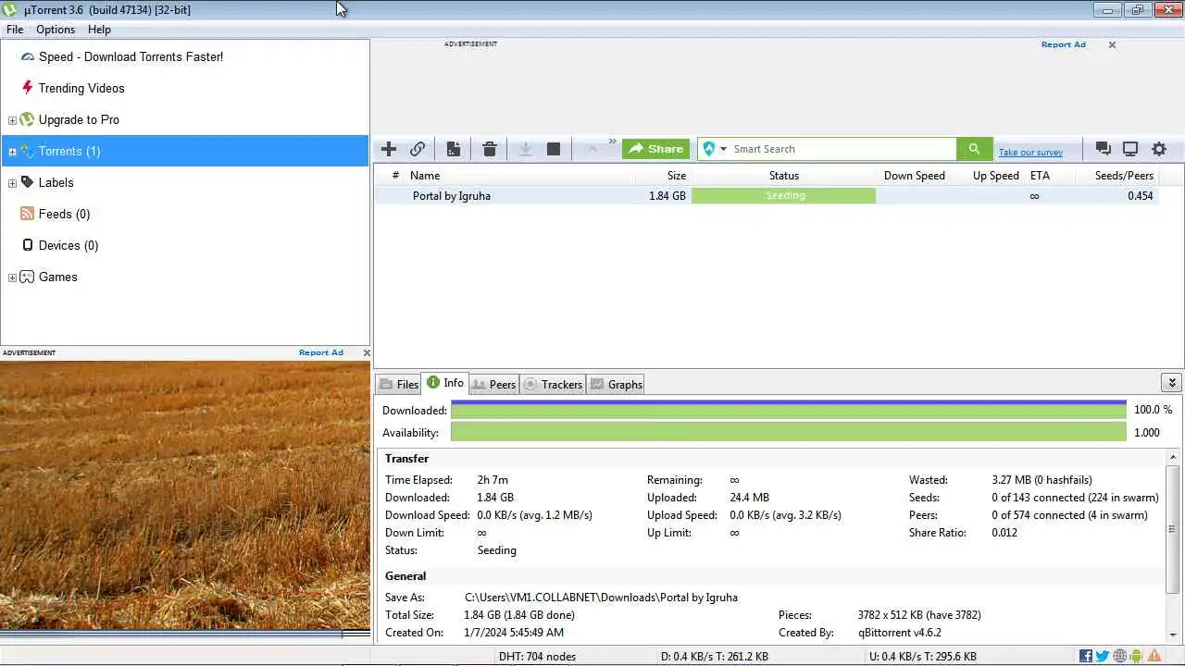Image resolution: width=1185 pixels, height=666 pixels.
Task: Open the Options menu
Action: tap(56, 30)
